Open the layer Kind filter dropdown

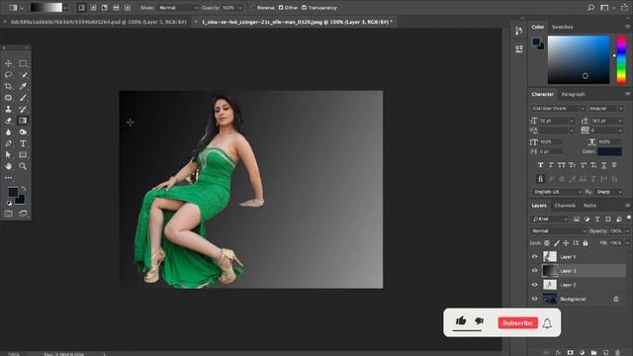[550, 219]
